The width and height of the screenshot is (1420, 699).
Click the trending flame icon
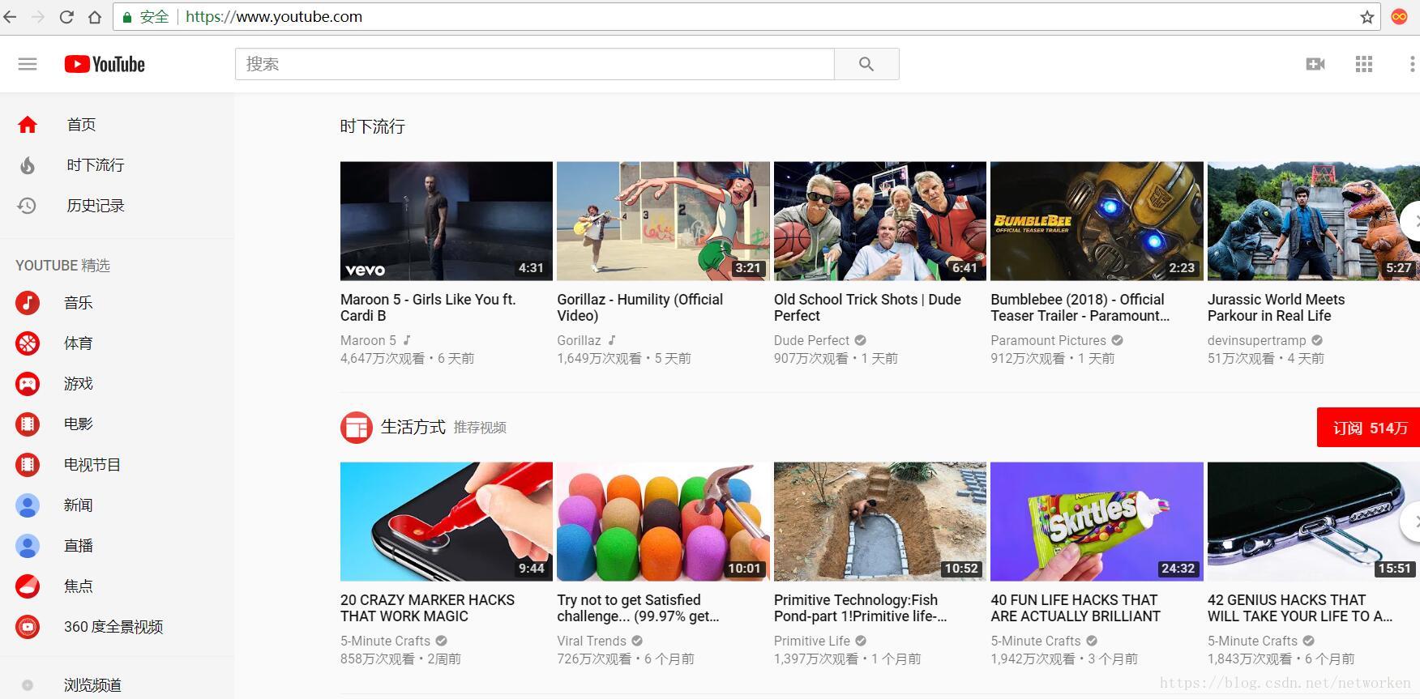click(28, 165)
